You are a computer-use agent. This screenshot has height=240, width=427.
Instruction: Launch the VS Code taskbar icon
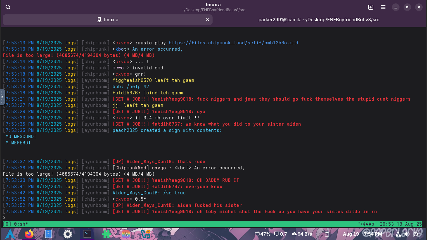145,234
